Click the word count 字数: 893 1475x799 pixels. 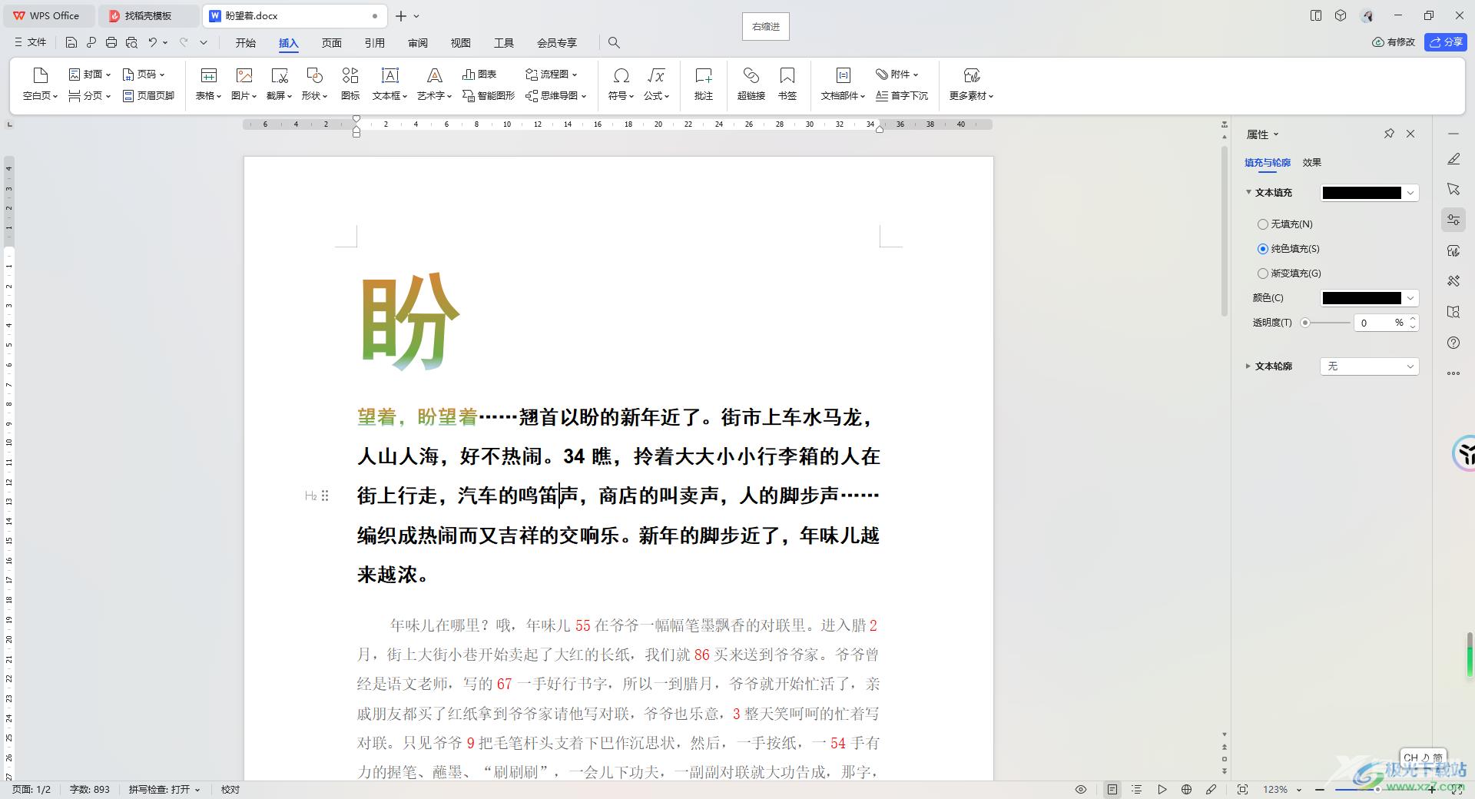point(90,789)
